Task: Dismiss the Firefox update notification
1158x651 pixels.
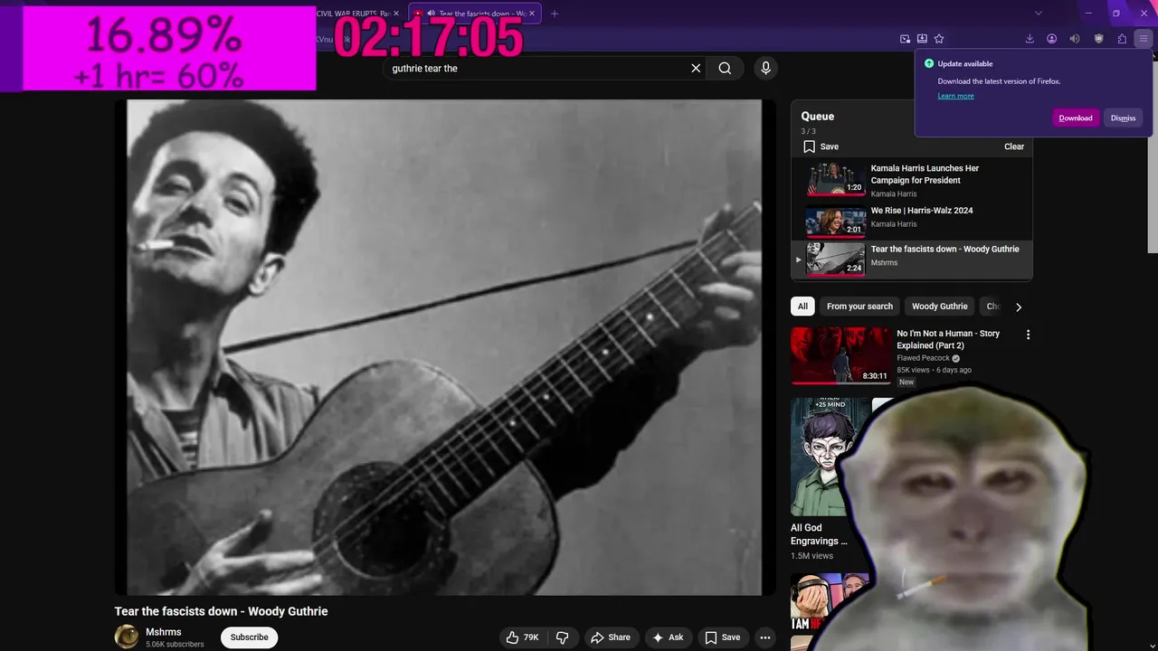Action: click(x=1123, y=118)
